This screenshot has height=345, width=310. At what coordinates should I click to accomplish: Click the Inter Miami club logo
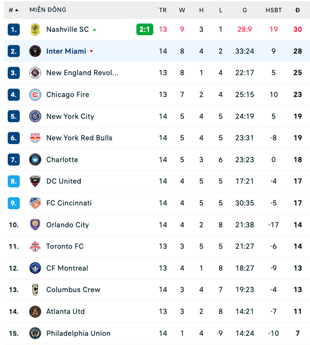tap(35, 51)
